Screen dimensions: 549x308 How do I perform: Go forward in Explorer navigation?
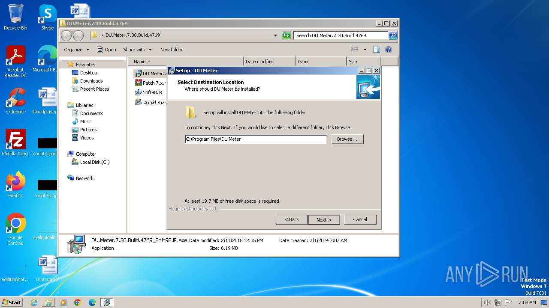point(78,36)
